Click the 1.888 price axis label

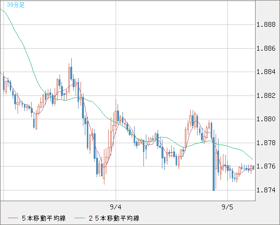[x=266, y=25]
